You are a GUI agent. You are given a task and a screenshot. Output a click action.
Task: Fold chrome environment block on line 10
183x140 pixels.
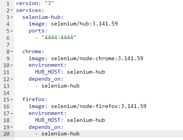(12, 65)
